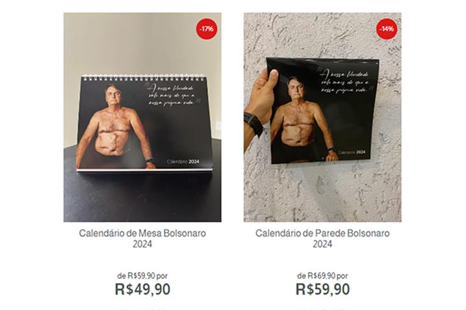Click the old price 'de R$69,90 por'
Image resolution: width=466 pixels, height=310 pixels.
(322, 276)
